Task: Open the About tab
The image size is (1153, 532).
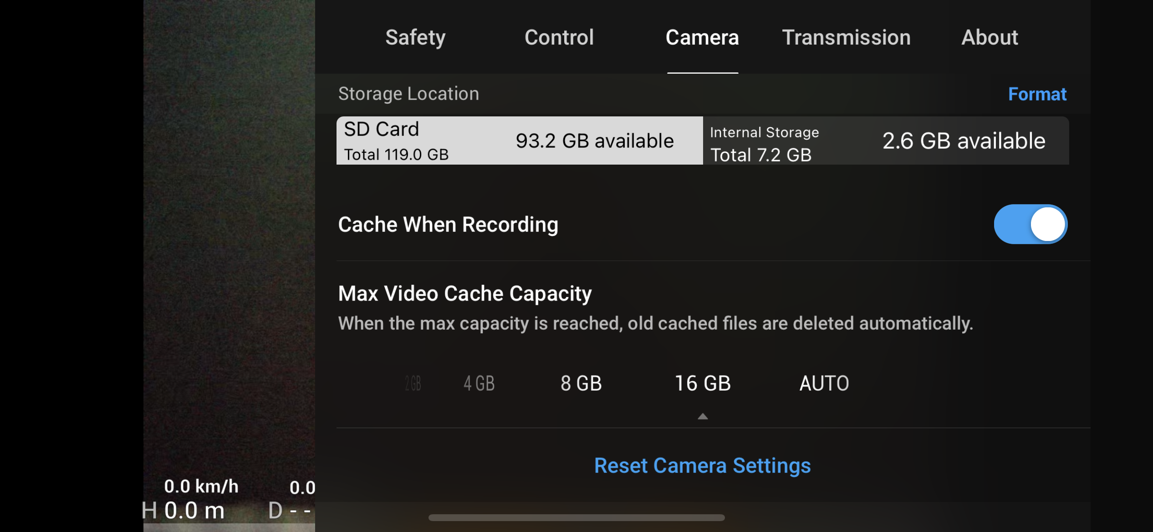Action: (x=990, y=37)
